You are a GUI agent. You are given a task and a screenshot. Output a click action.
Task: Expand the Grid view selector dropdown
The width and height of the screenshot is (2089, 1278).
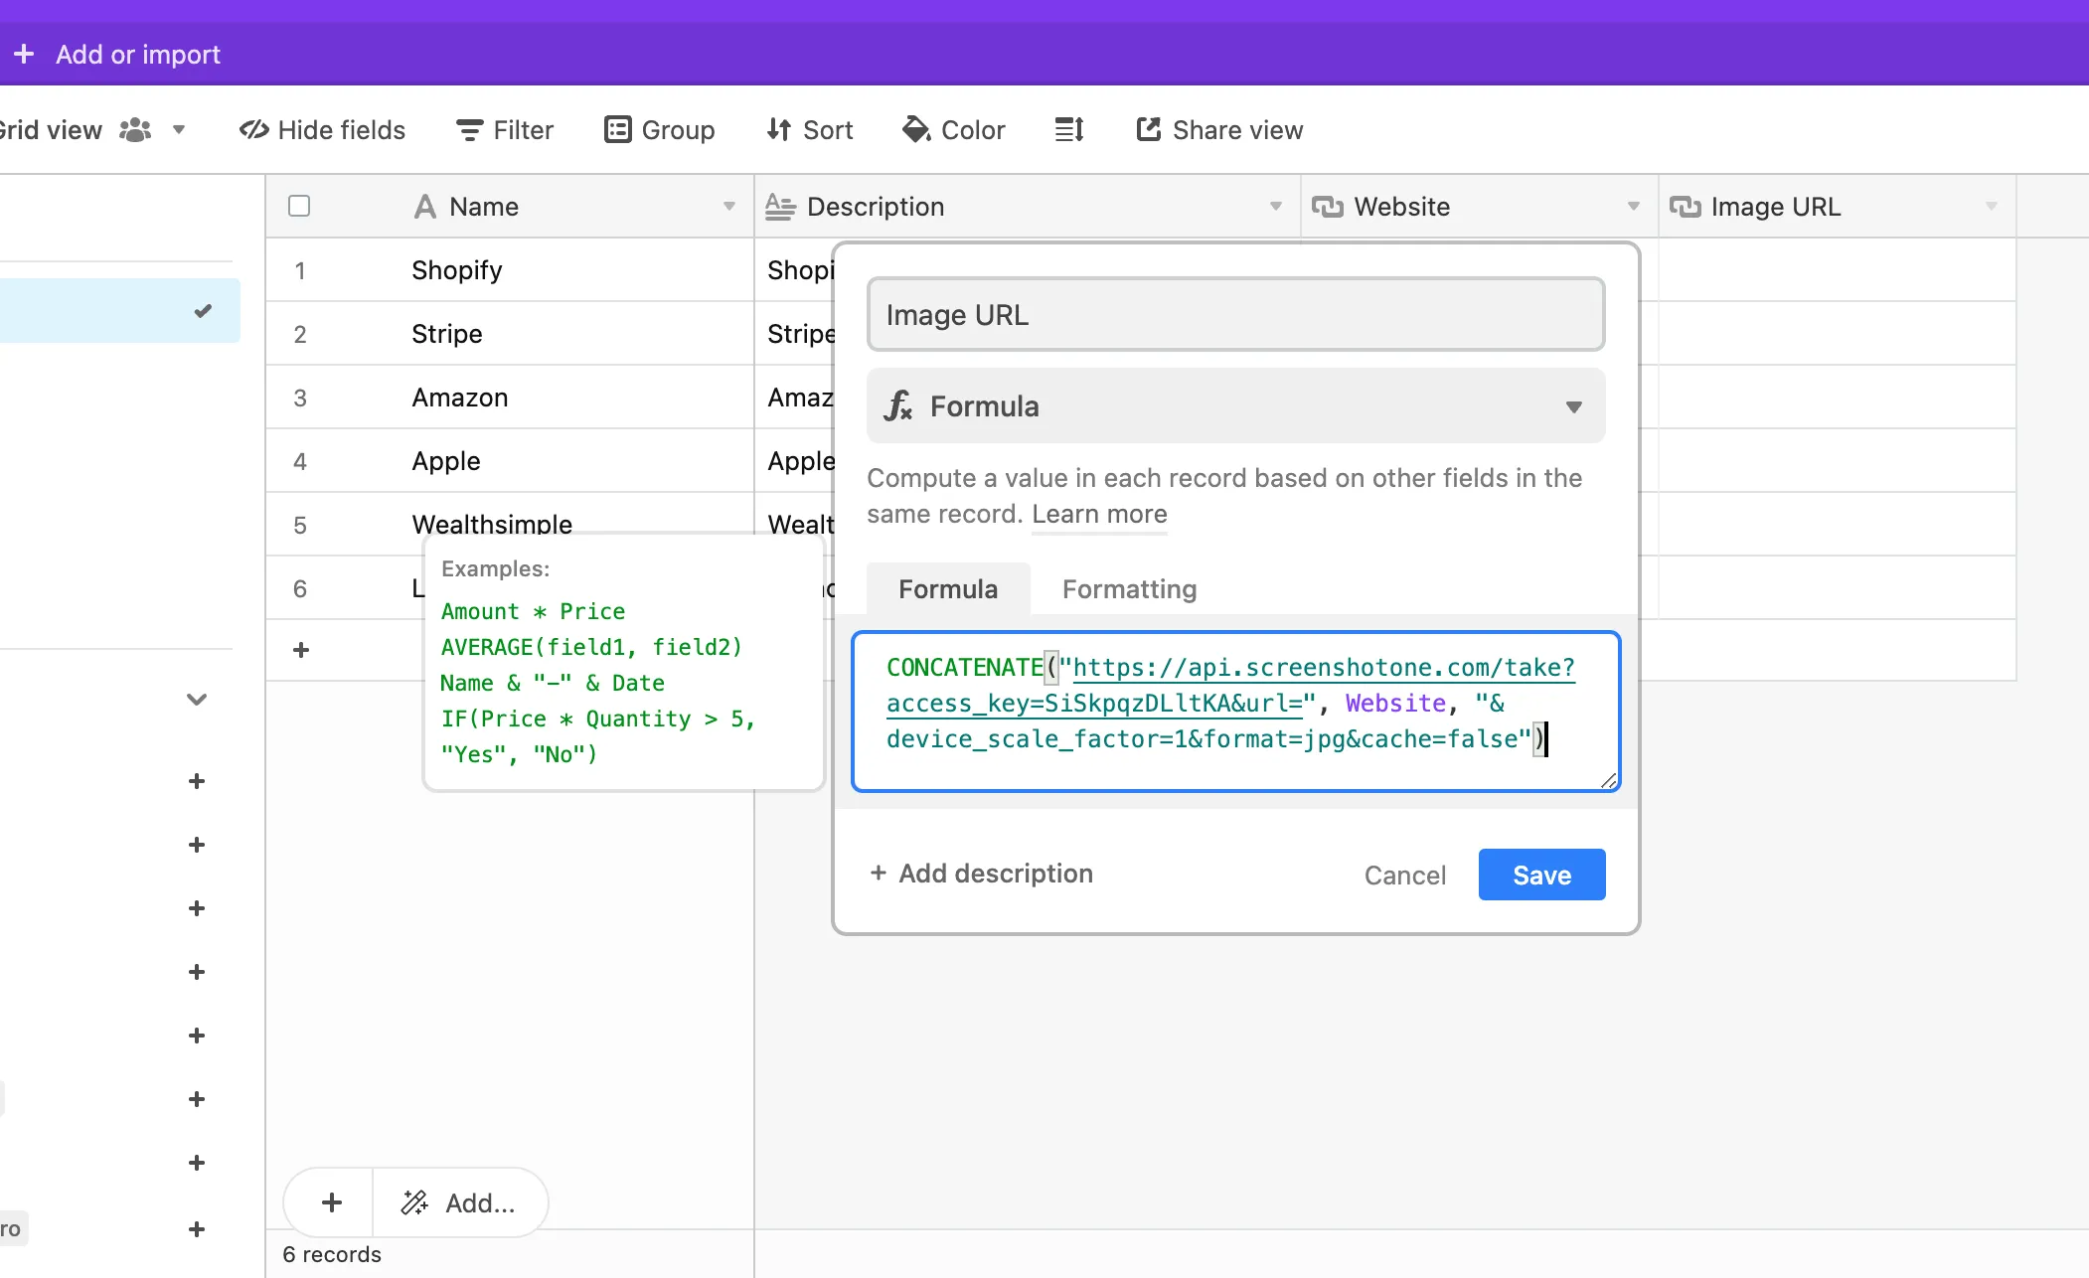(x=178, y=130)
